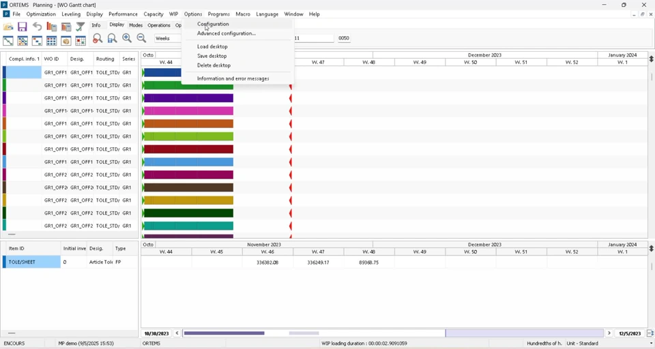The height and width of the screenshot is (349, 655).
Task: Click the Open folder icon in toolbar
Action: pyautogui.click(x=8, y=27)
